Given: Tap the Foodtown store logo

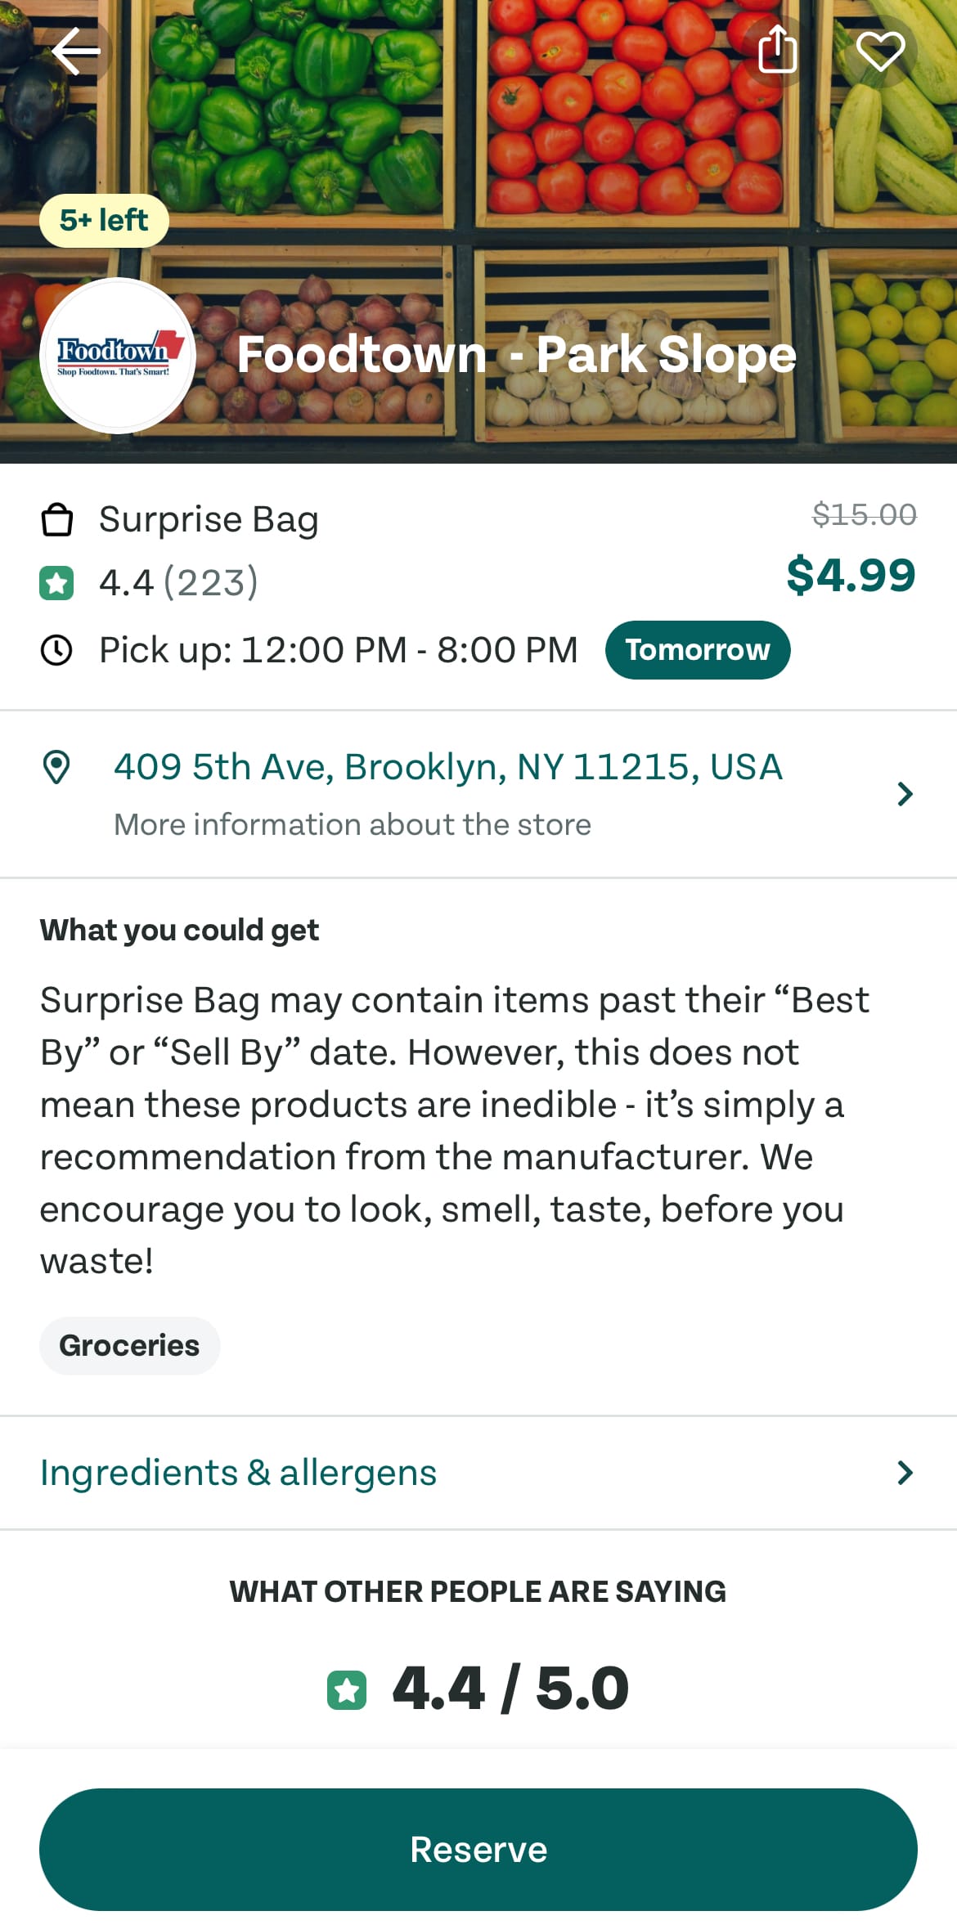Looking at the screenshot, I should 118,356.
